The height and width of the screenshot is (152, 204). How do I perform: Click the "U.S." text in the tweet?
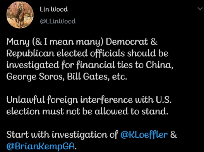click(x=163, y=100)
